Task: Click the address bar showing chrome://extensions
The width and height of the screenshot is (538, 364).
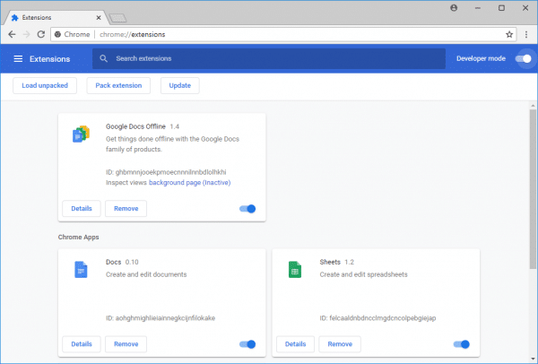Action: (283, 34)
